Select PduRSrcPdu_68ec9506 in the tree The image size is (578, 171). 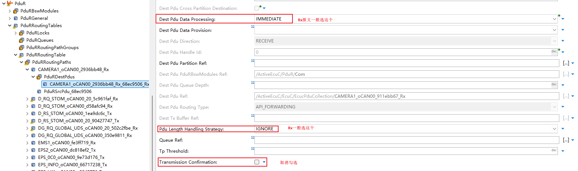[68, 92]
